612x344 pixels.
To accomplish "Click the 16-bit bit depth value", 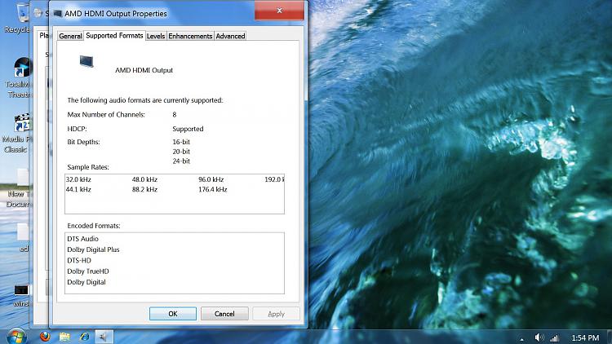I will (181, 142).
